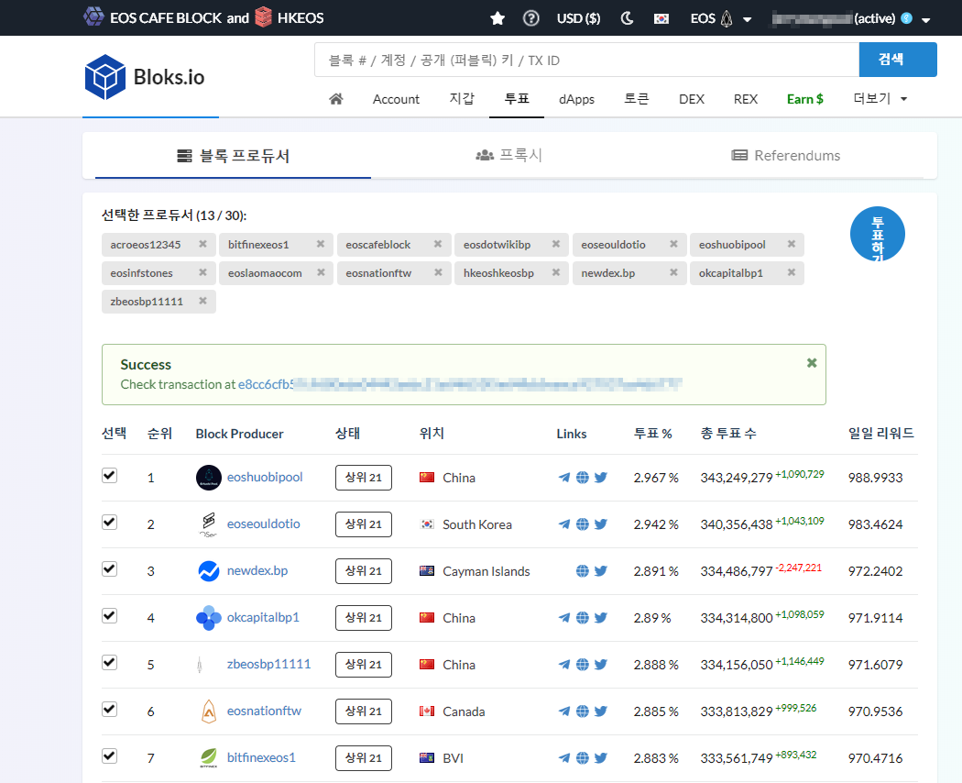Open eosnationftw Twitter icon
The width and height of the screenshot is (962, 783).
601,711
